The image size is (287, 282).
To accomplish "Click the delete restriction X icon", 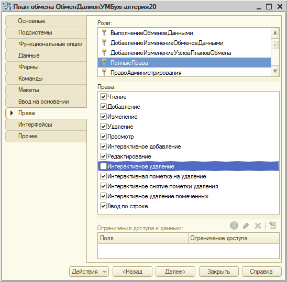I will 258,225.
